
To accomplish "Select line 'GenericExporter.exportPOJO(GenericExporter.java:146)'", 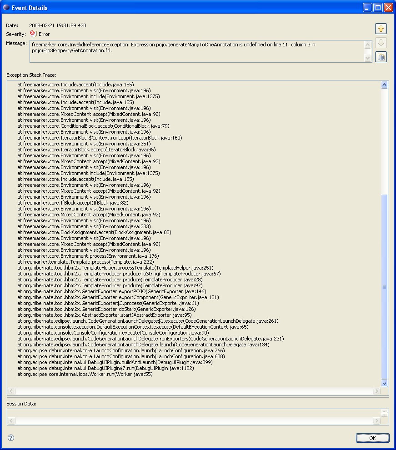I will pyautogui.click(x=112, y=291).
